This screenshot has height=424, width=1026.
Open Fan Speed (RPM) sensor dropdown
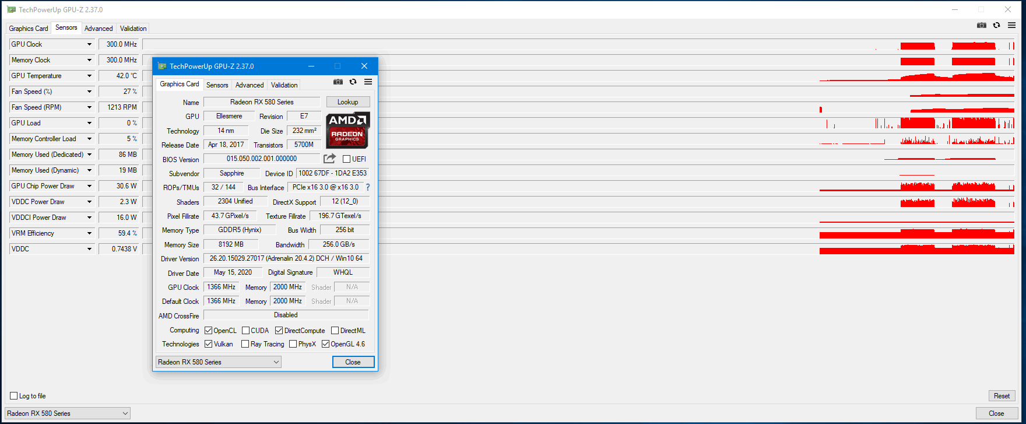[89, 107]
